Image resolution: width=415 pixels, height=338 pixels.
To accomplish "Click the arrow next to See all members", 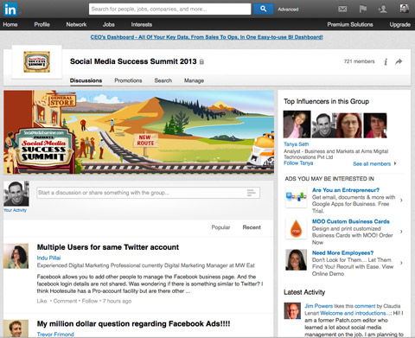I will tap(395, 163).
